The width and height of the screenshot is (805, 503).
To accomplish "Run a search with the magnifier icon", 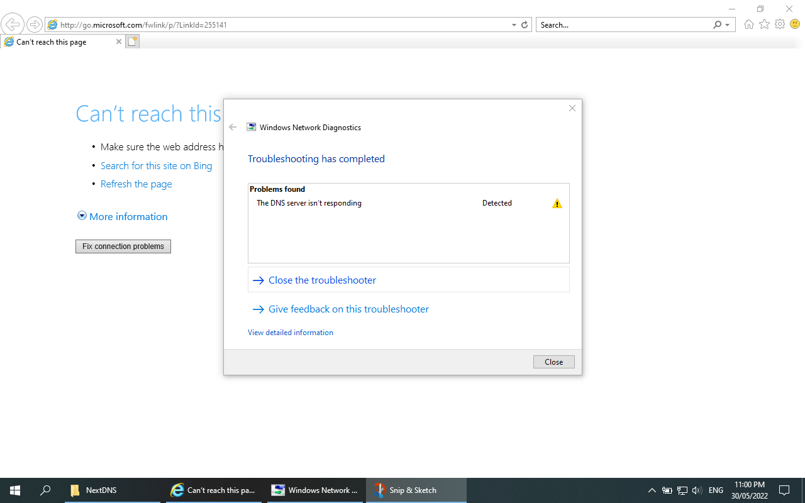I will 717,25.
